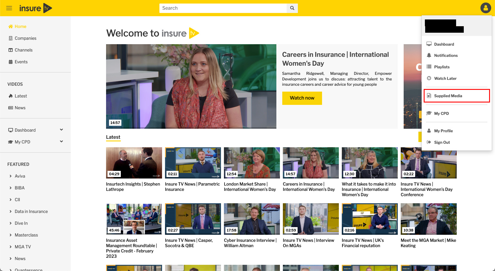Expand the Dive In chevron
This screenshot has width=495, height=271.
coord(11,223)
